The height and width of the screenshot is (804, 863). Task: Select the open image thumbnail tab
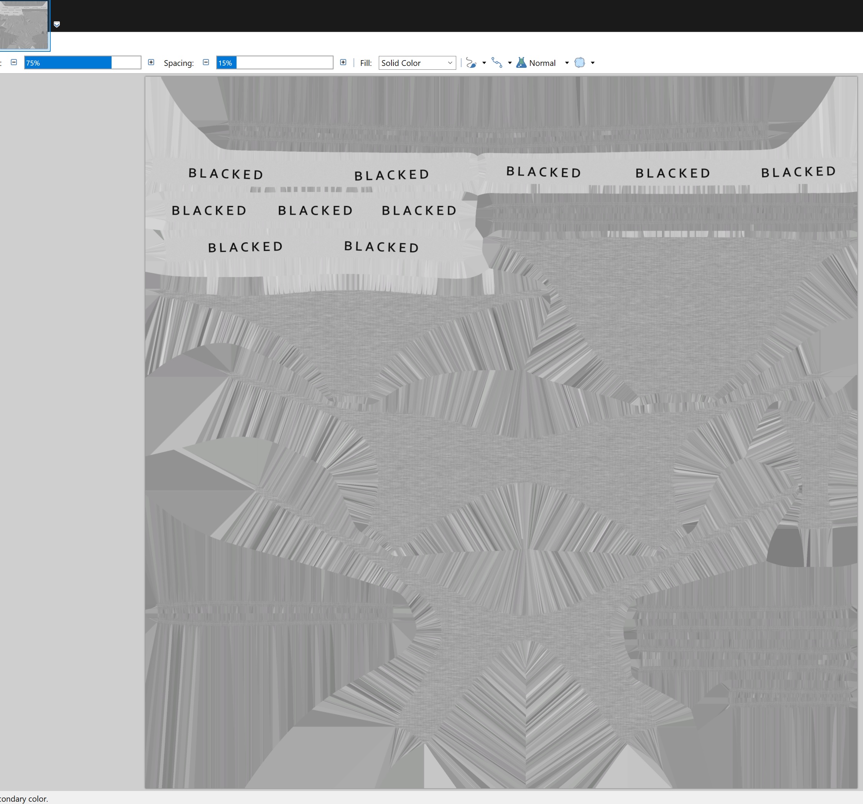[x=23, y=25]
